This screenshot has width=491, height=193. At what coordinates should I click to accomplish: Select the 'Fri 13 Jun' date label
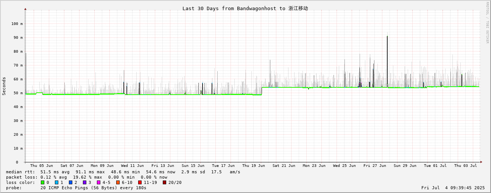[x=163, y=166]
